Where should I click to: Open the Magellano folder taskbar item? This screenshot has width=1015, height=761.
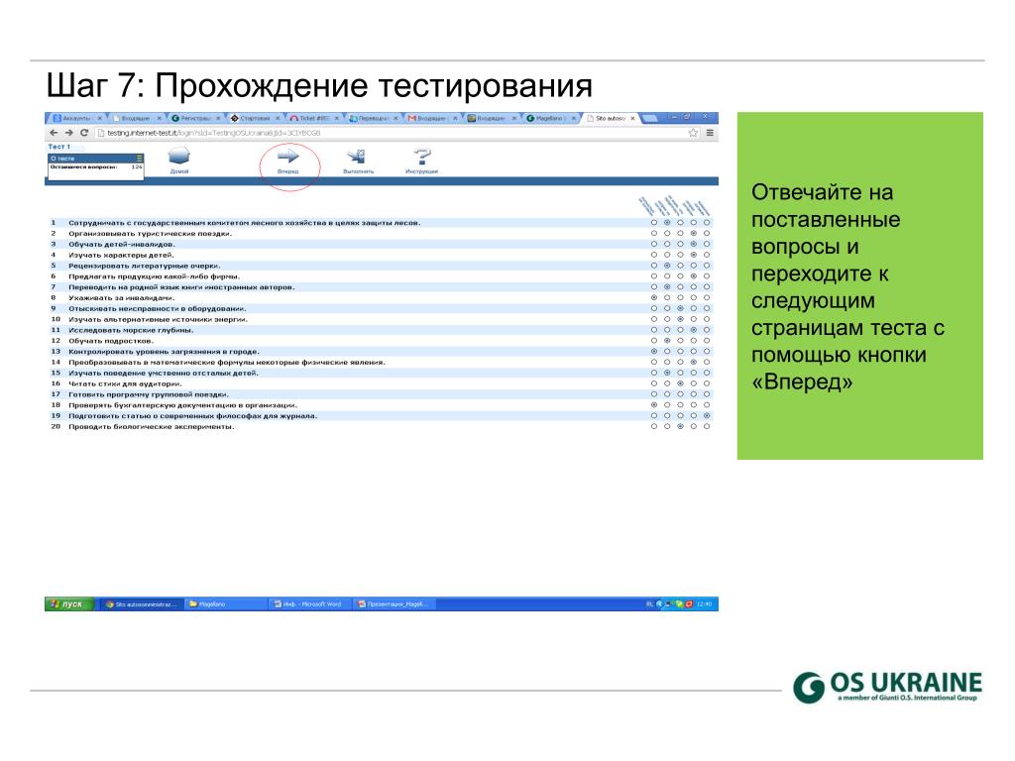(225, 603)
